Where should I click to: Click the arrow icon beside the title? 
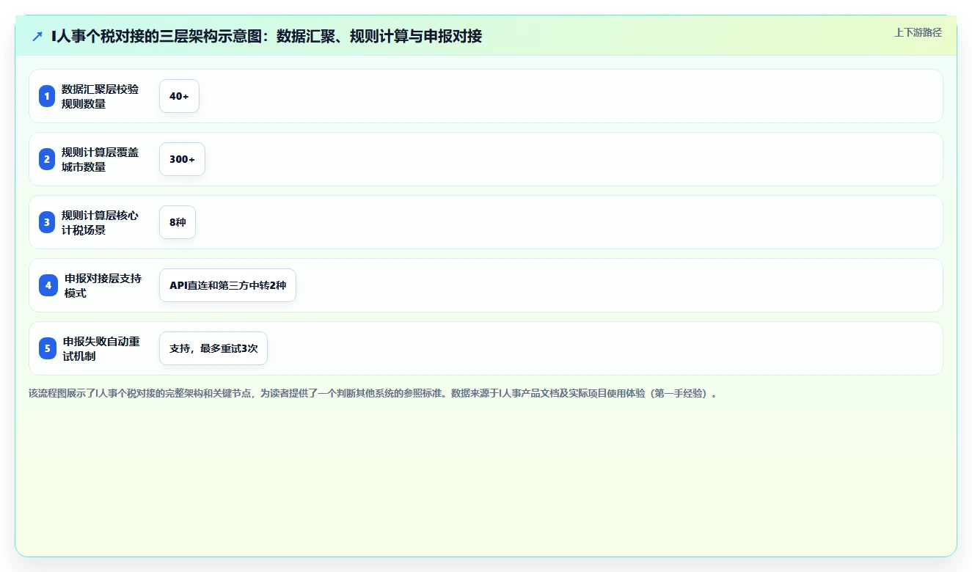(x=37, y=36)
